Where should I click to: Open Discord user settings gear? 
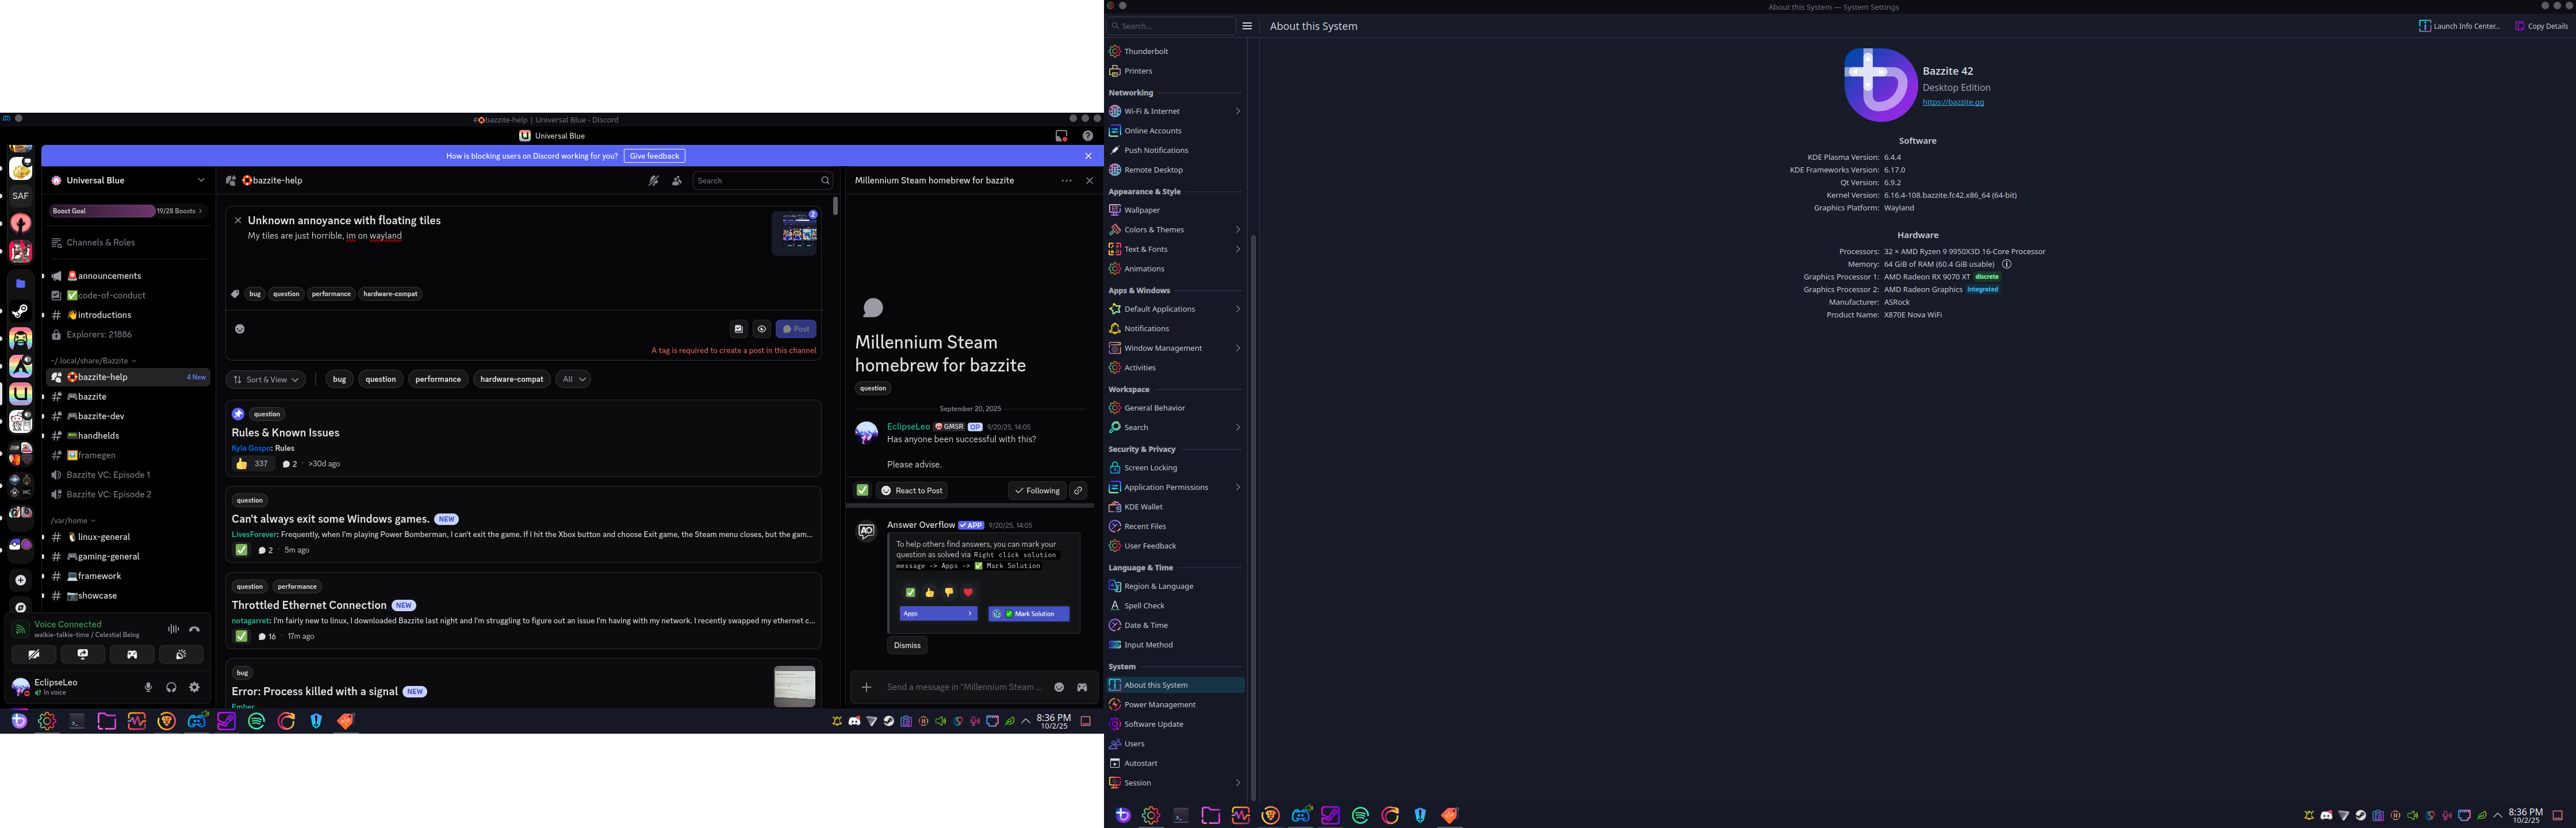195,687
